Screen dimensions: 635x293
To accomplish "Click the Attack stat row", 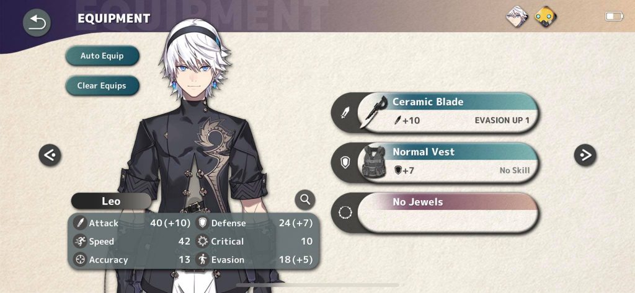I will (x=132, y=223).
